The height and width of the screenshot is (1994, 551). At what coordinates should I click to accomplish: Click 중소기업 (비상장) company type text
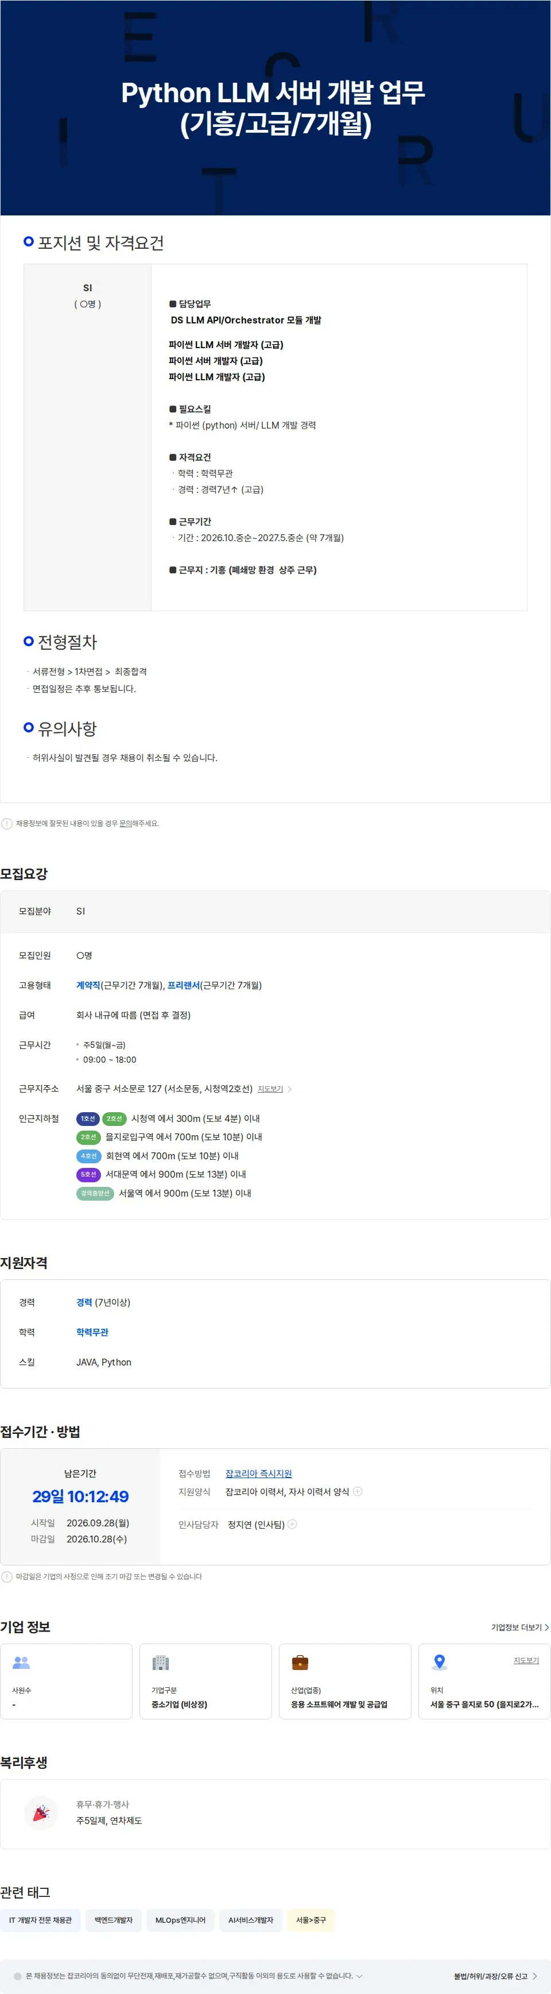tap(180, 1704)
